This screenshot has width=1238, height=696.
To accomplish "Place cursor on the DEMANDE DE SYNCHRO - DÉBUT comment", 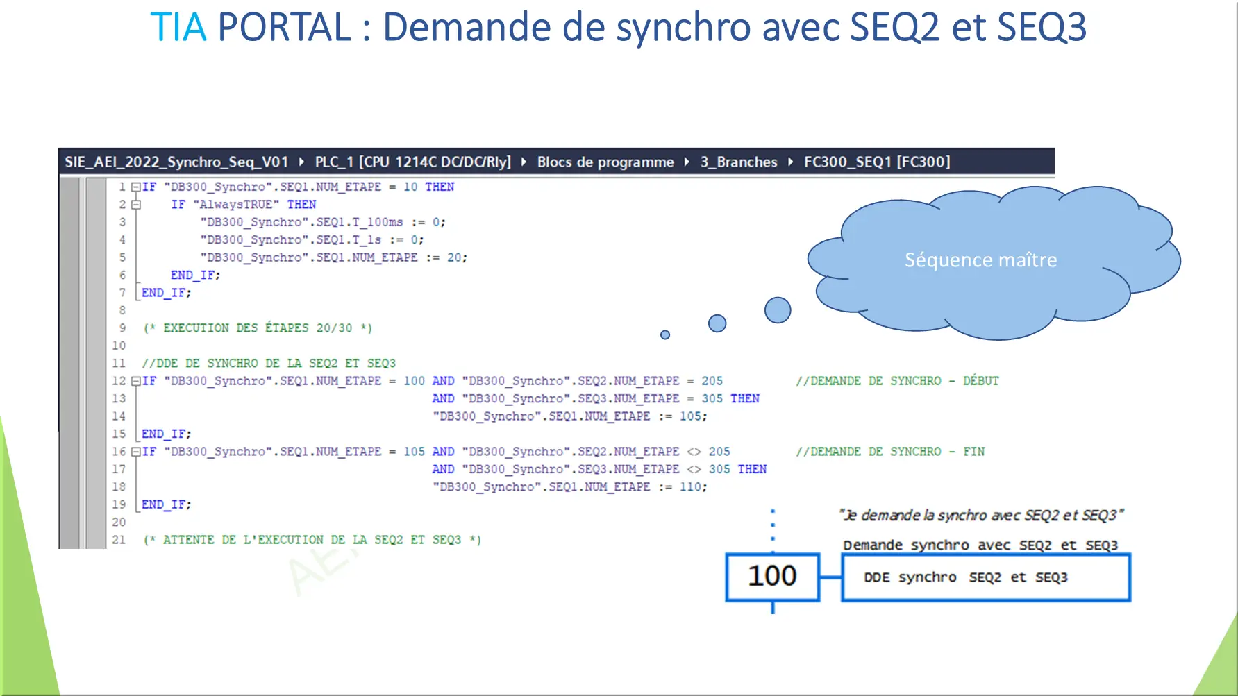I will [896, 381].
